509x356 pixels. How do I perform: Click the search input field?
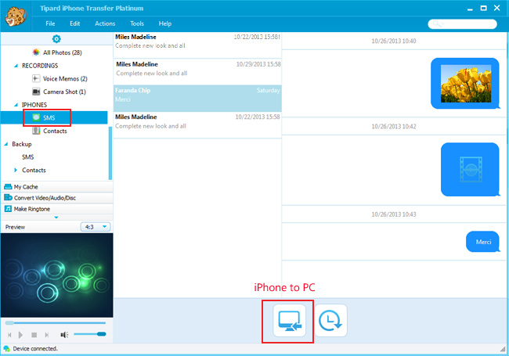pyautogui.click(x=462, y=24)
